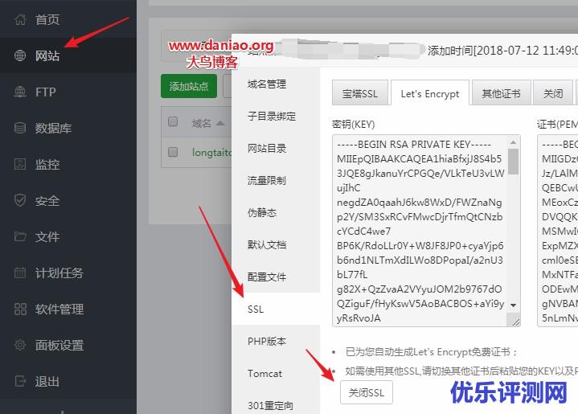Toggle the select-all checkbox in table header

[x=173, y=121]
